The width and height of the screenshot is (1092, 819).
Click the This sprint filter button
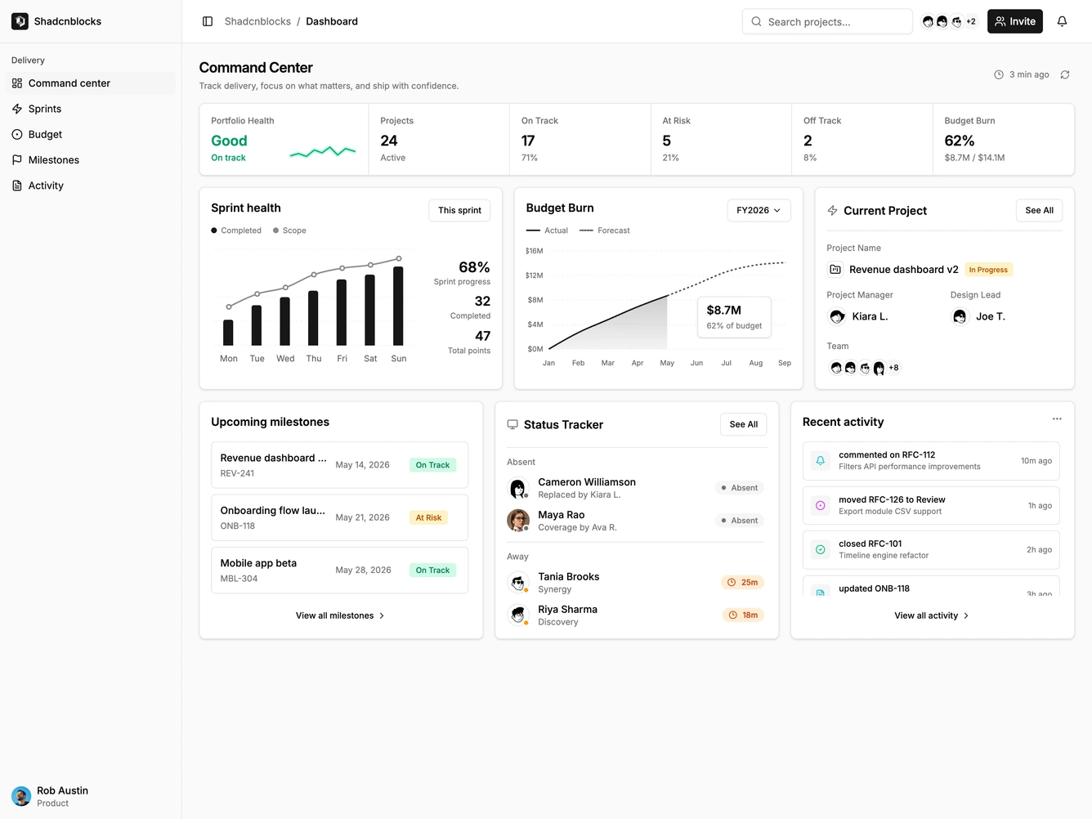459,210
